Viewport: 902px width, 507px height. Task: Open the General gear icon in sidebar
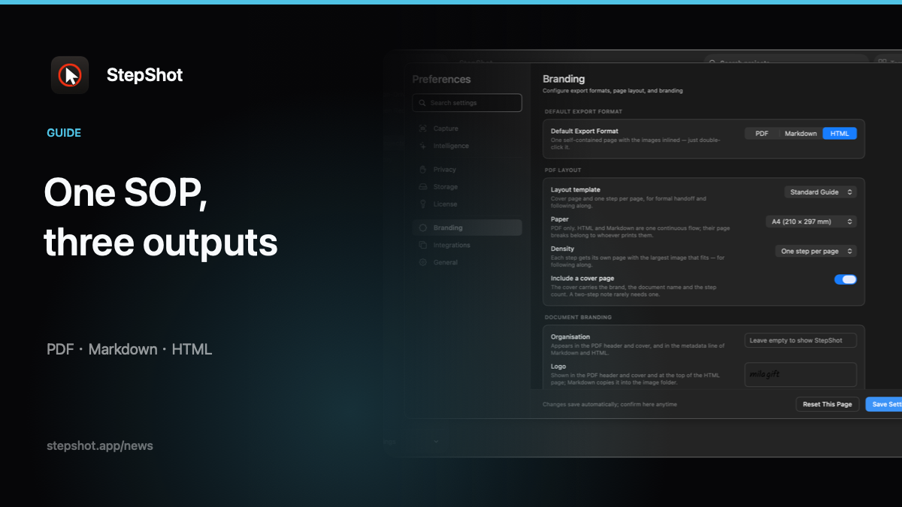pos(423,262)
